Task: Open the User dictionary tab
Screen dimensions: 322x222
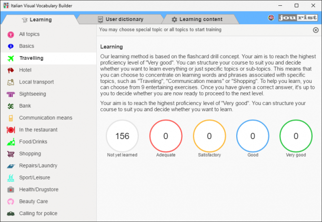Action: pyautogui.click(x=120, y=19)
